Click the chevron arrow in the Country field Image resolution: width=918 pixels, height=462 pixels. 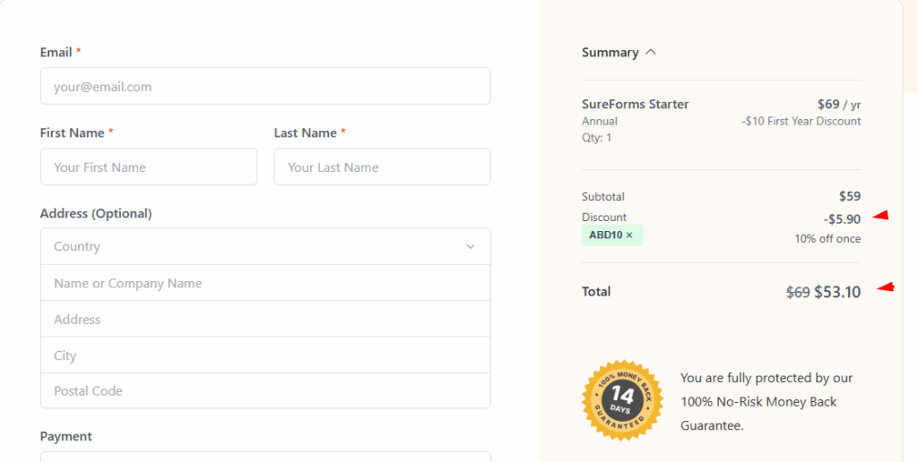tap(471, 247)
